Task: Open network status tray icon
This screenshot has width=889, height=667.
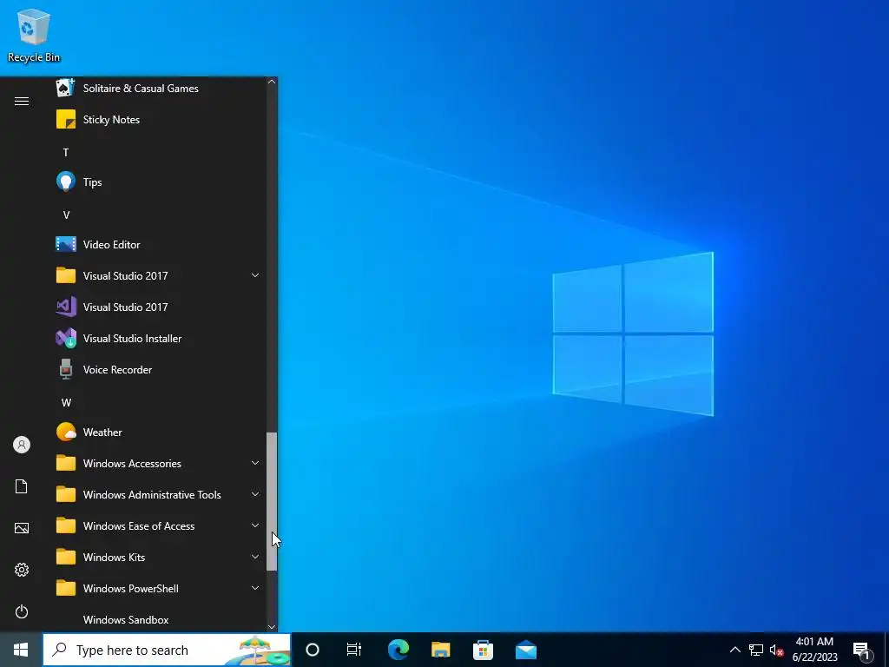Action: (x=756, y=650)
